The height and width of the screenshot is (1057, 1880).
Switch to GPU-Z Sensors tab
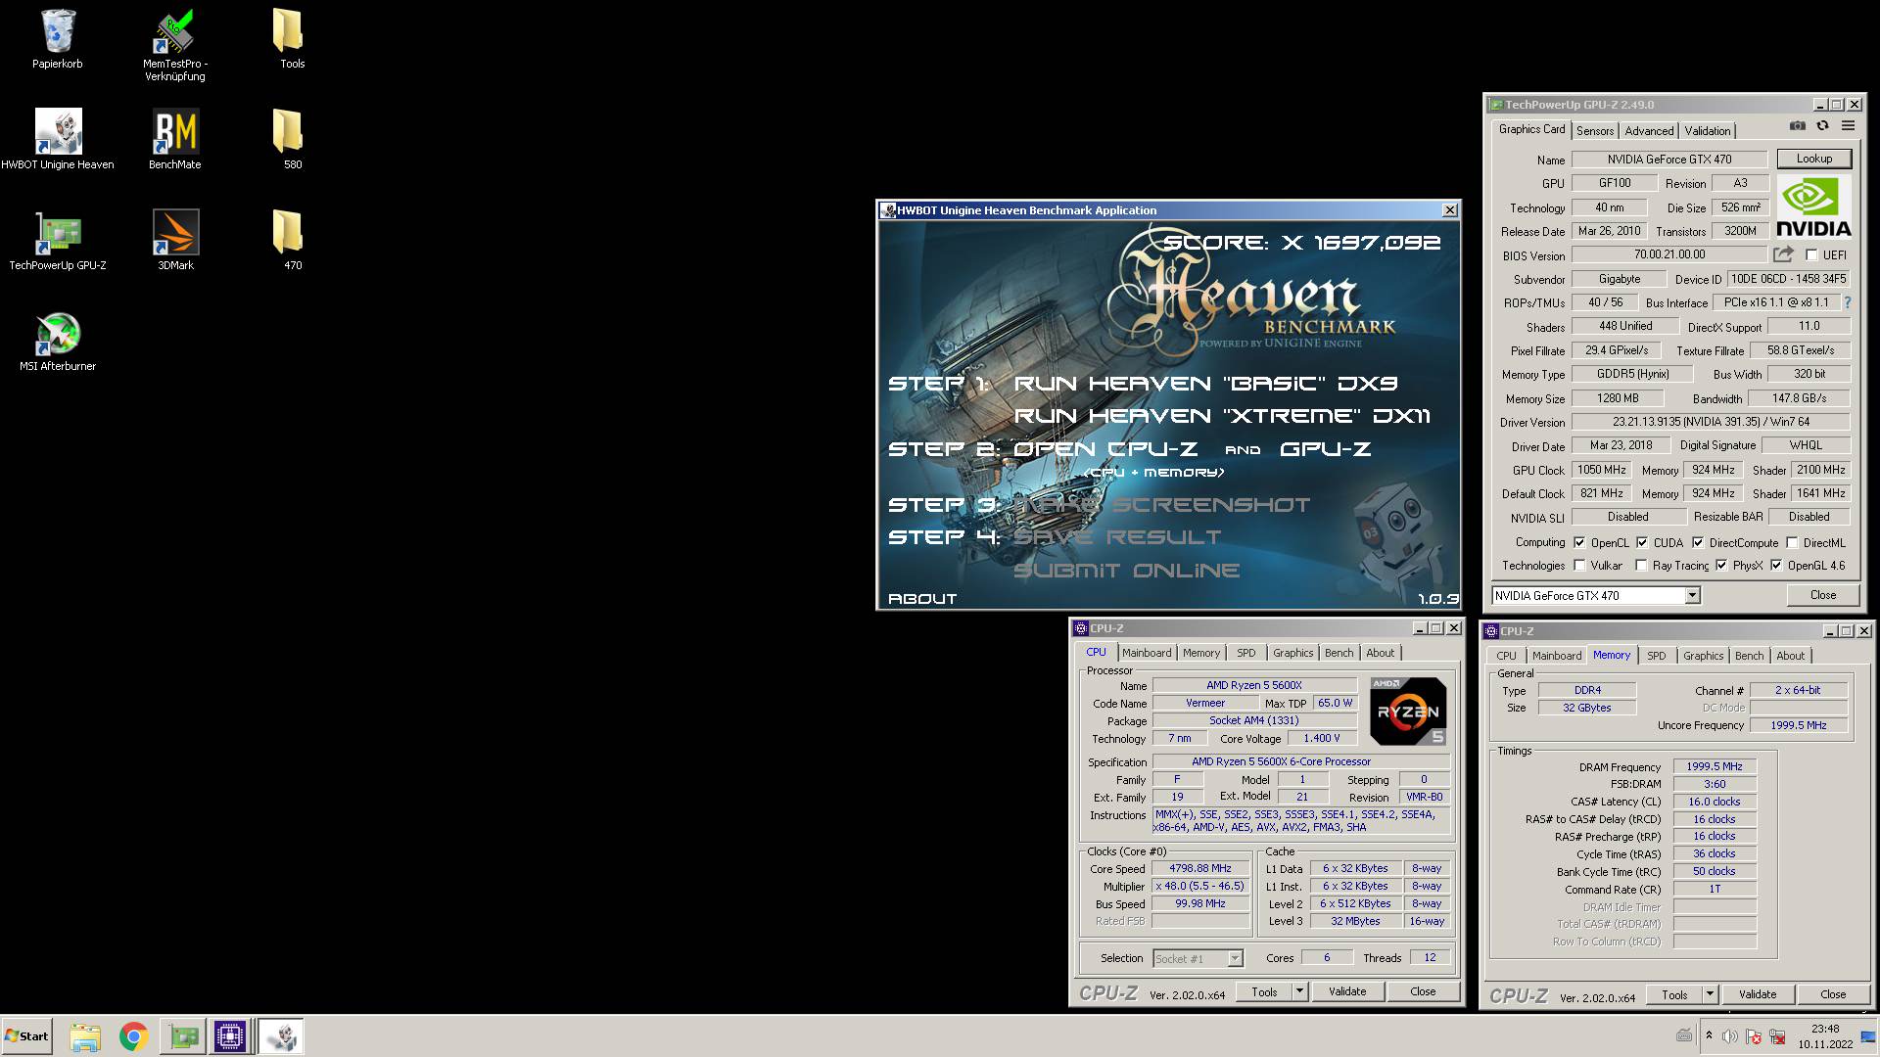(x=1595, y=130)
